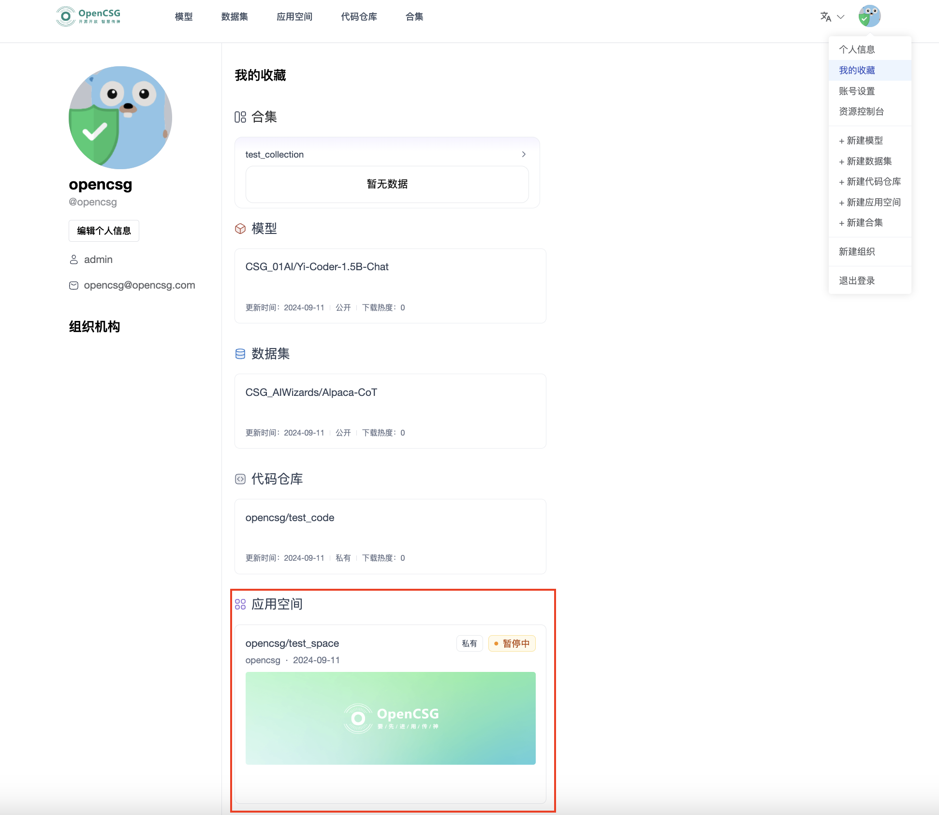Click the collections section grid icon
Screen dimensions: 939x815
240,117
